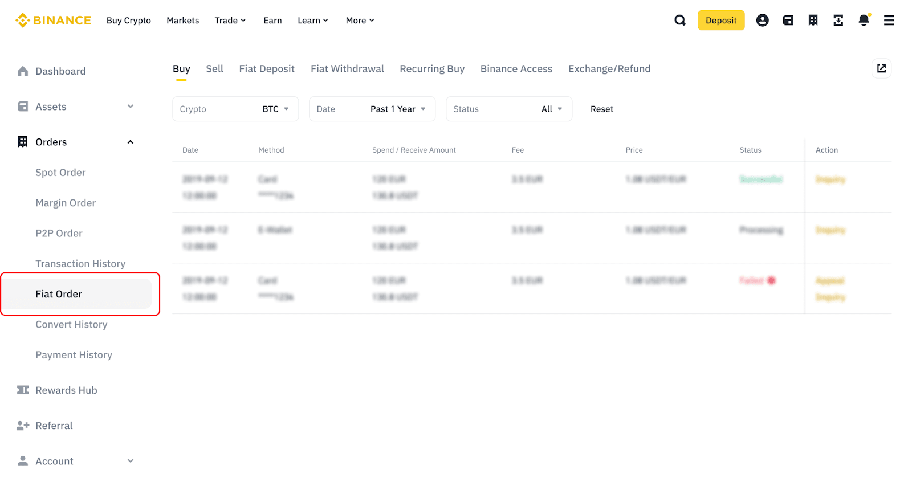The image size is (912, 486).
Task: Click the export order history icon
Action: [881, 68]
